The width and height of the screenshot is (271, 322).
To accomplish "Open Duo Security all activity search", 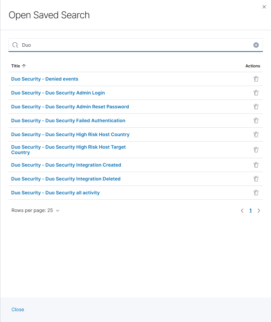I will click(x=55, y=193).
